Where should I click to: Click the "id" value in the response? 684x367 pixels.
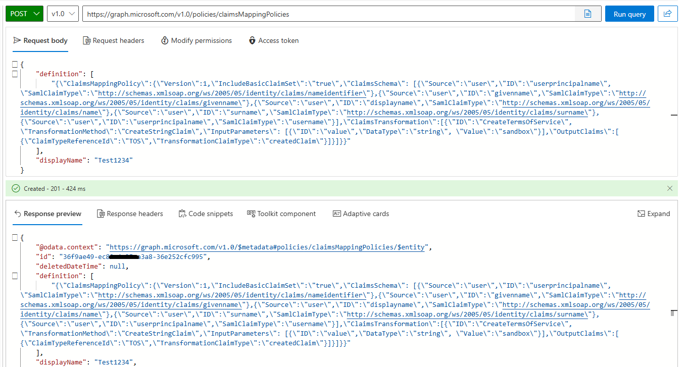133,256
